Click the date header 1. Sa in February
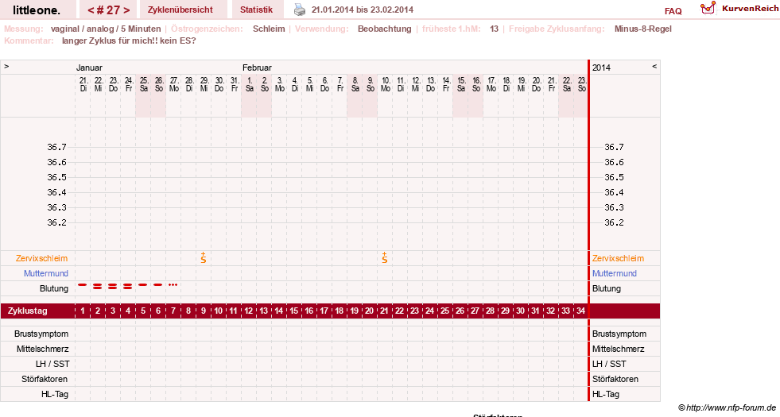The image size is (780, 417). coord(249,84)
